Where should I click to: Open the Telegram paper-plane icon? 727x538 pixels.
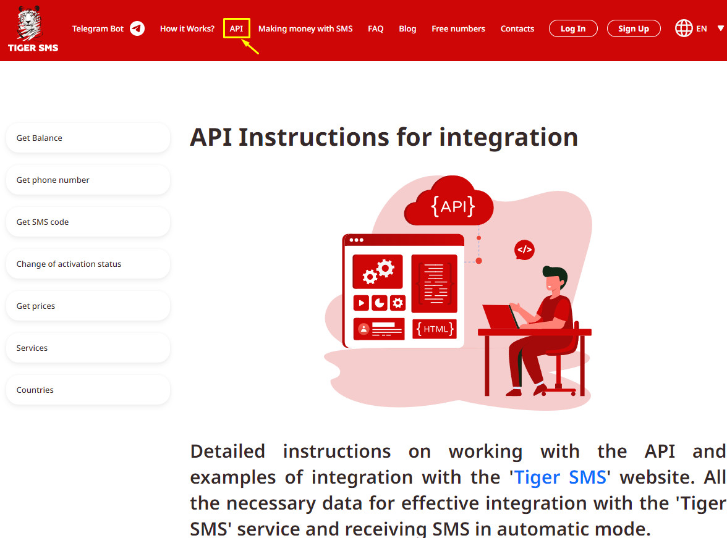(137, 29)
